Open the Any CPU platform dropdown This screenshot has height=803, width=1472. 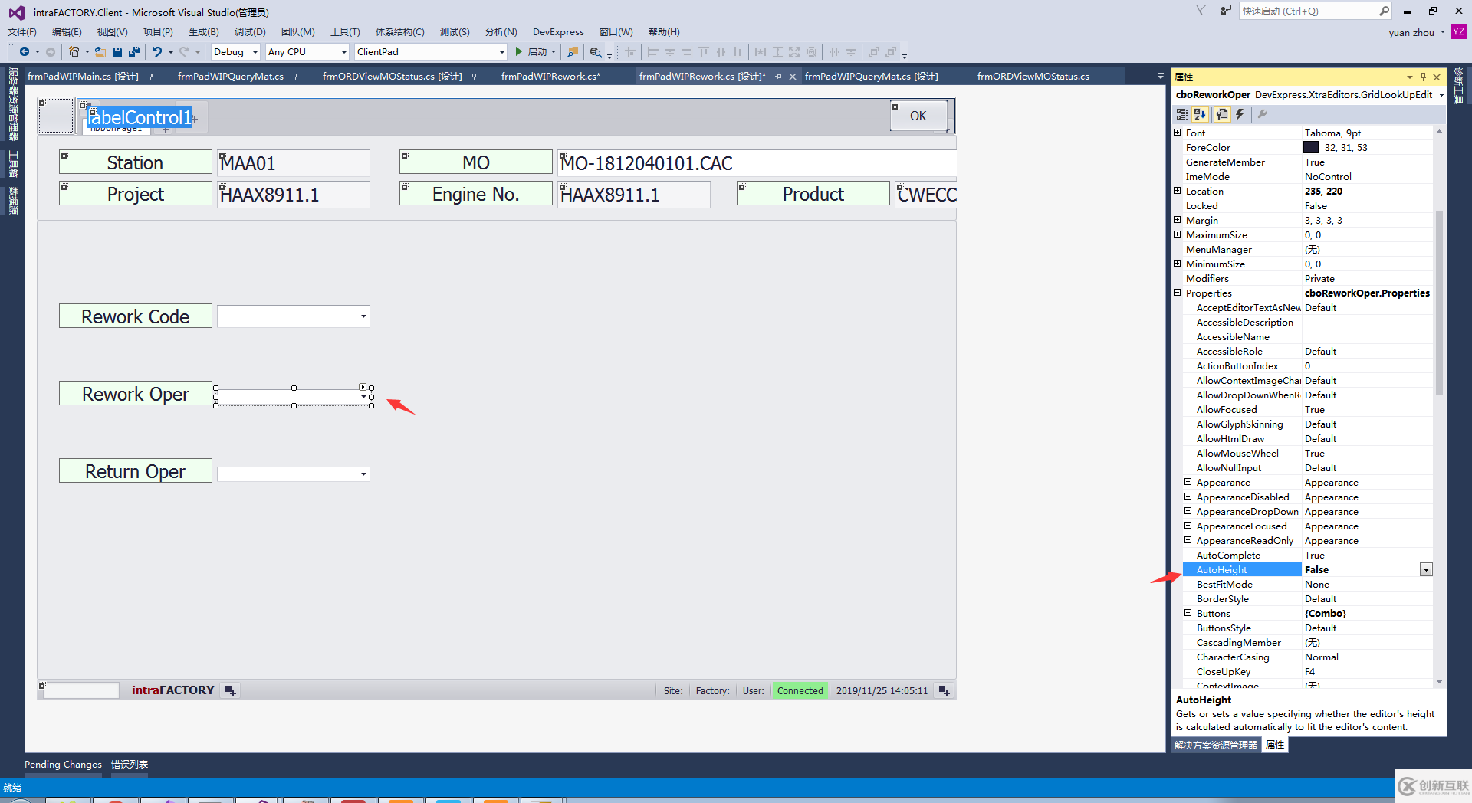click(x=343, y=52)
